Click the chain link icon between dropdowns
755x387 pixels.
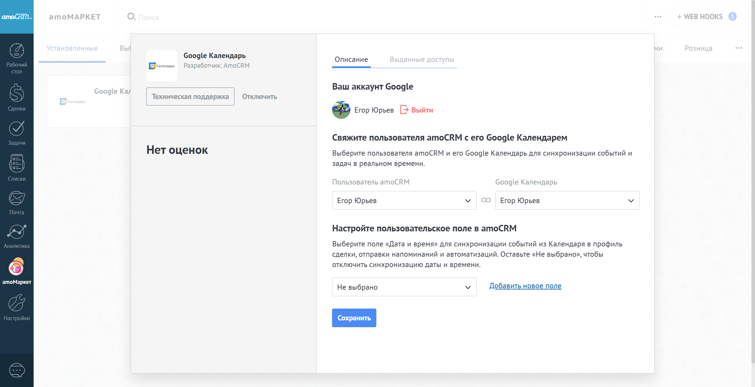pos(486,200)
